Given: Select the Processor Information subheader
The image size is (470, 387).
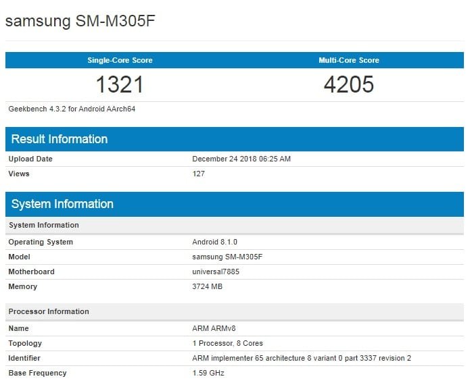Looking at the screenshot, I should pos(49,311).
